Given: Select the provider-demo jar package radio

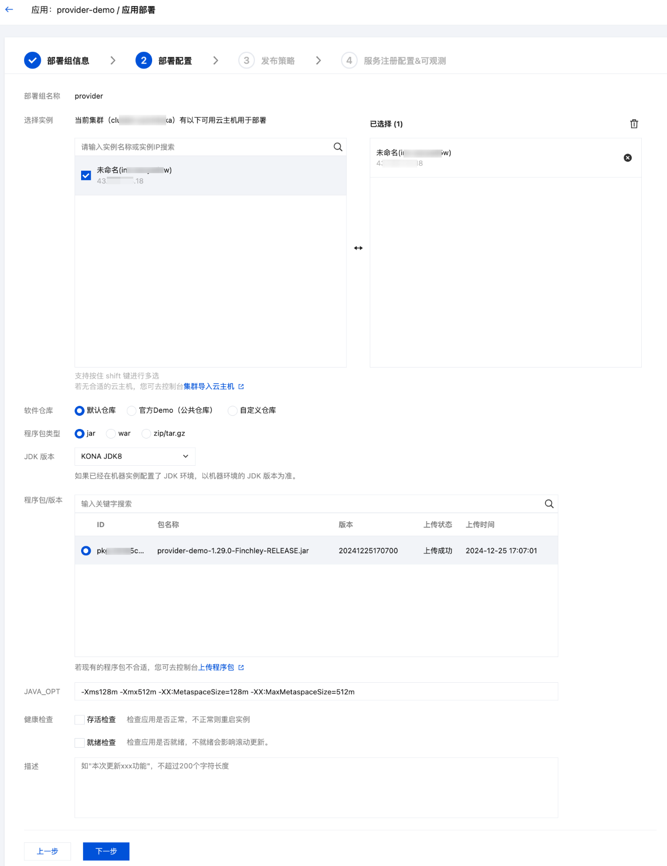Looking at the screenshot, I should [x=86, y=551].
